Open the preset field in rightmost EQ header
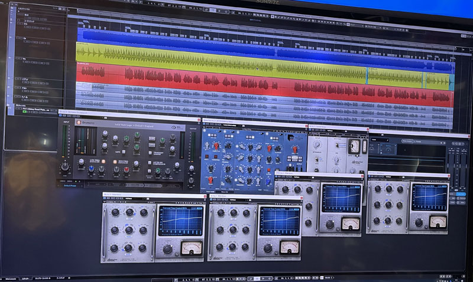 [x=393, y=178]
